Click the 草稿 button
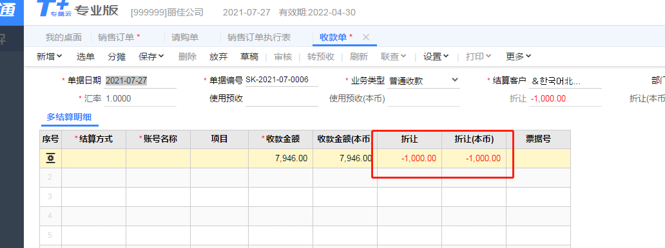Screen dimensions: 665x248 [249, 57]
